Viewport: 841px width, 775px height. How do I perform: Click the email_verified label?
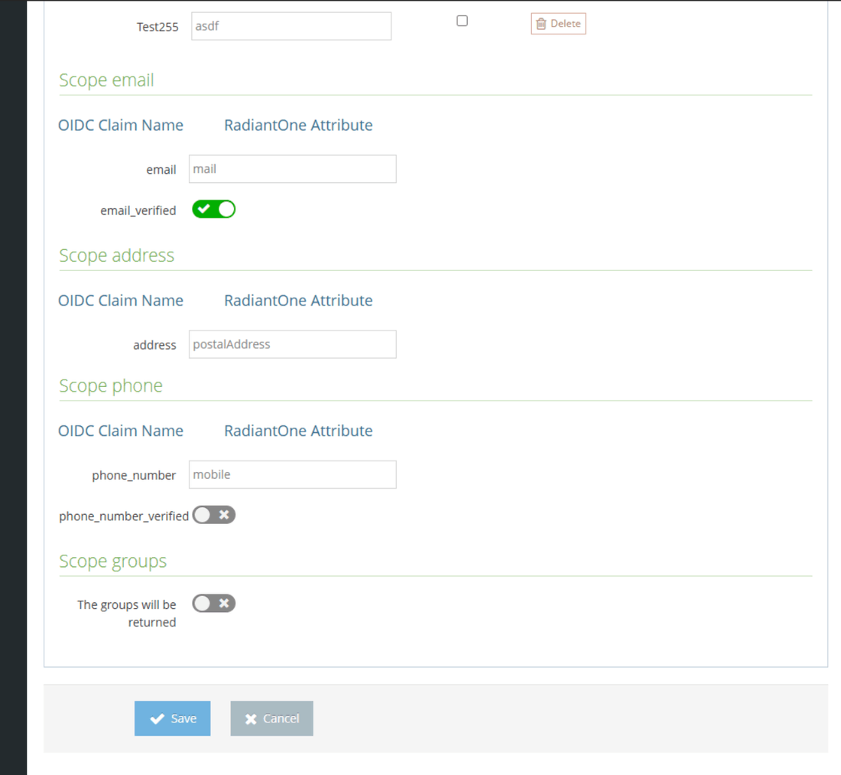(x=138, y=210)
